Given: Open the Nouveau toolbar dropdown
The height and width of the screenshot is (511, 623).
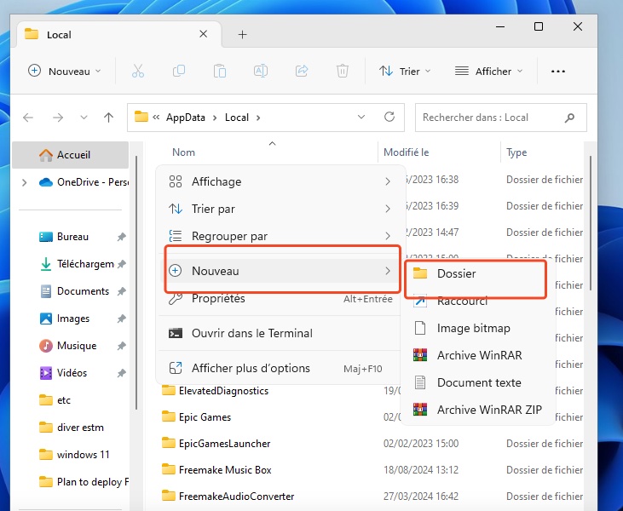Looking at the screenshot, I should (x=65, y=71).
